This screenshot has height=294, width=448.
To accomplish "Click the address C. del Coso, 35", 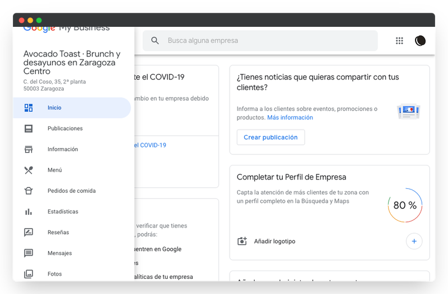I will pos(54,82).
